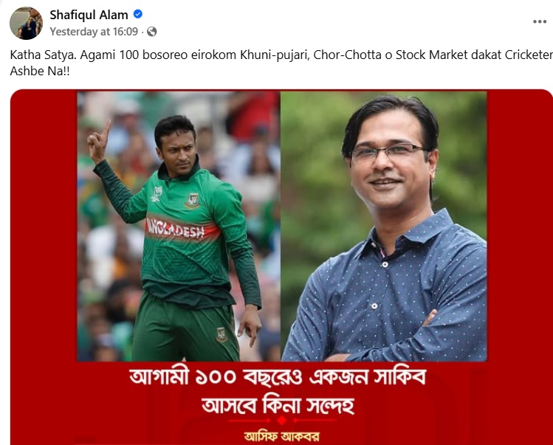553x445 pixels.
Task: Open the Shafiqul Alam profile name link
Action: click(89, 15)
